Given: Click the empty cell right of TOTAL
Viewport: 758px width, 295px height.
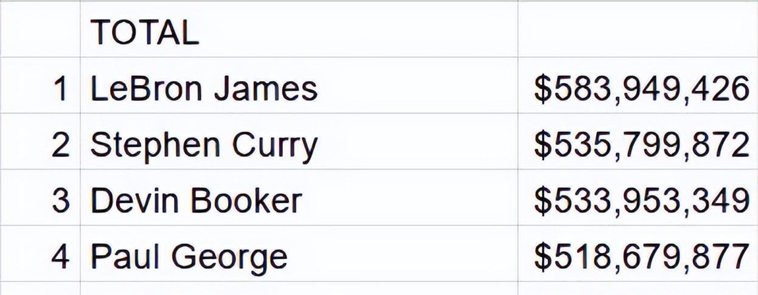Looking at the screenshot, I should [638, 32].
